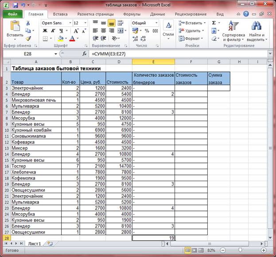Click the text orientation icon
The width and height of the screenshot is (276, 257).
(x=114, y=38)
